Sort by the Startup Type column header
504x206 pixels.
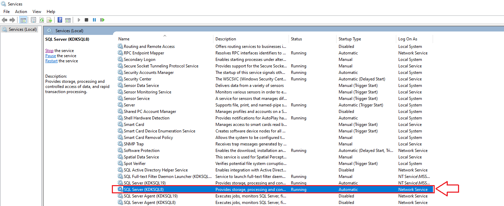(x=366, y=39)
